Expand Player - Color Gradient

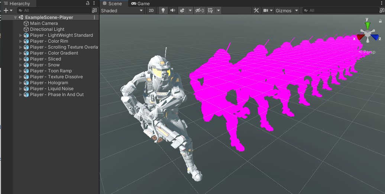(21, 53)
